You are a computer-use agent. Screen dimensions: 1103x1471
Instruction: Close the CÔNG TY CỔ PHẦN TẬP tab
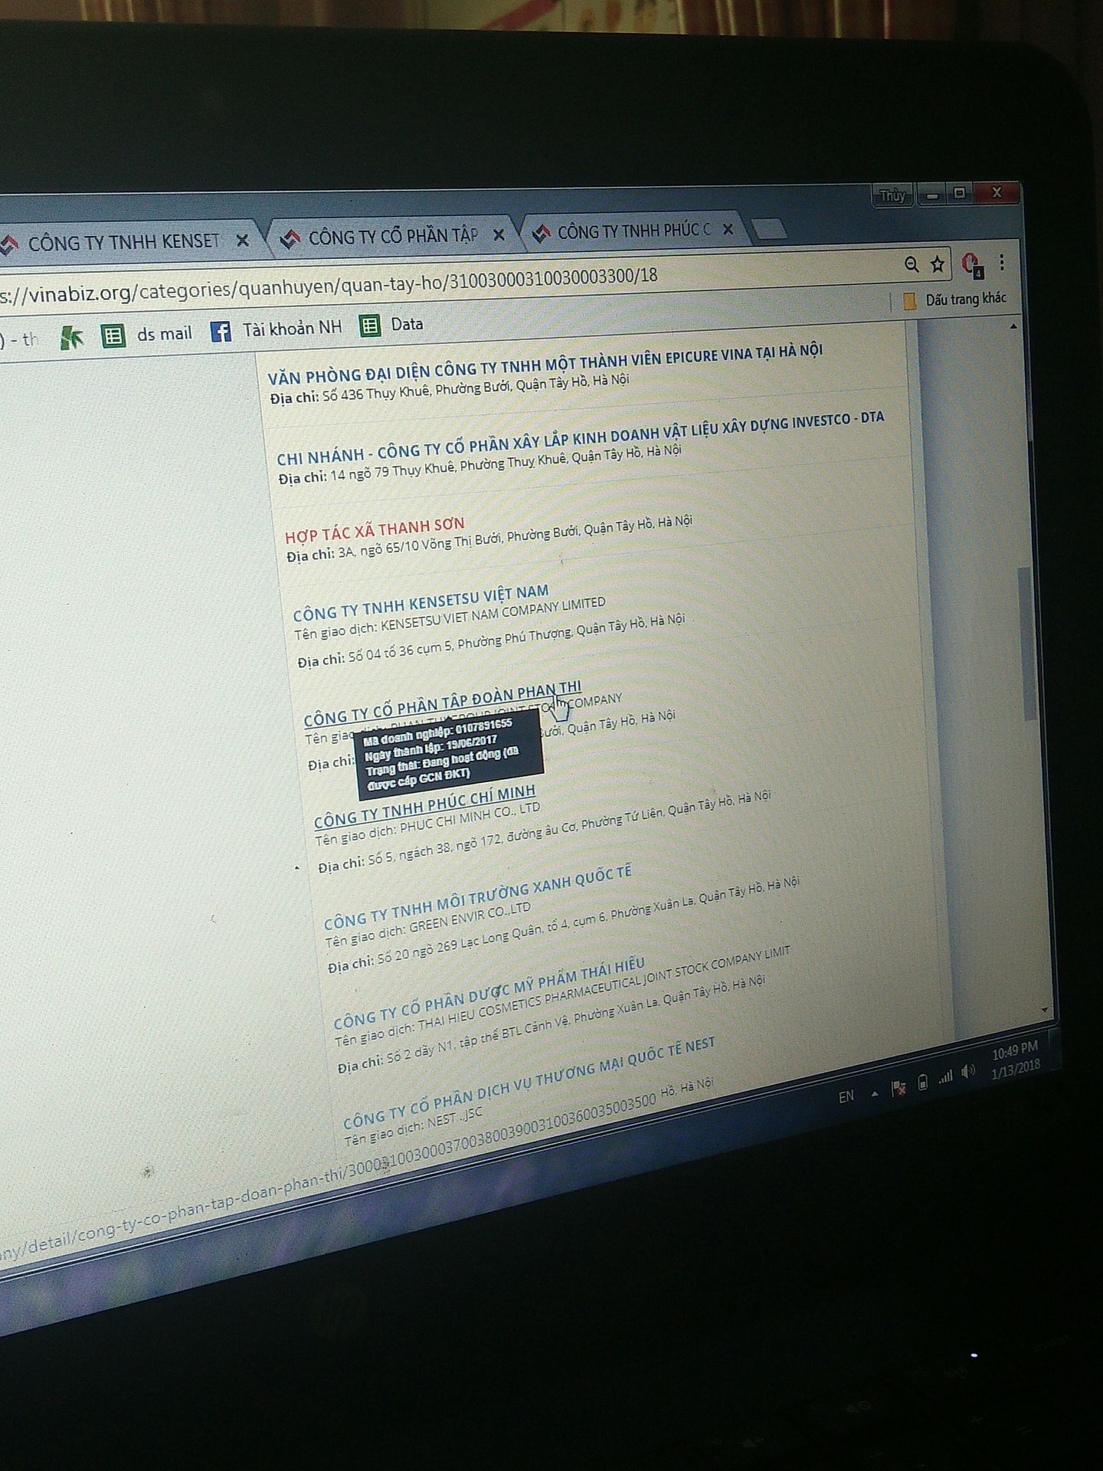click(498, 234)
